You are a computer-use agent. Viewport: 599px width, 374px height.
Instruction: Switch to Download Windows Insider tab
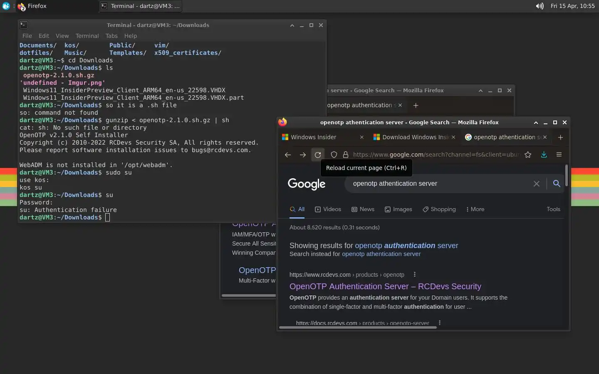point(415,137)
